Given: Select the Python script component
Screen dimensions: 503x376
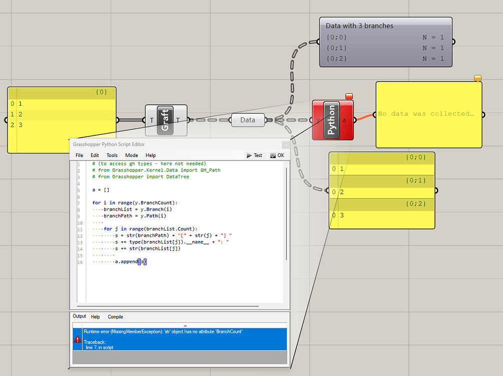Looking at the screenshot, I should pyautogui.click(x=331, y=120).
